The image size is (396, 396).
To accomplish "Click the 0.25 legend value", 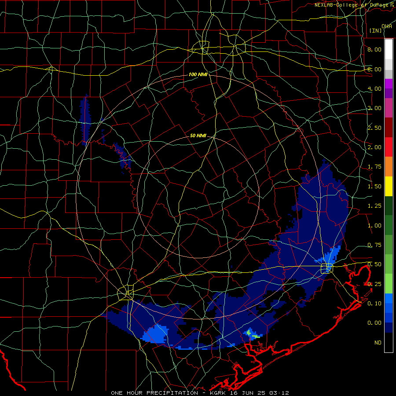I will (x=374, y=284).
